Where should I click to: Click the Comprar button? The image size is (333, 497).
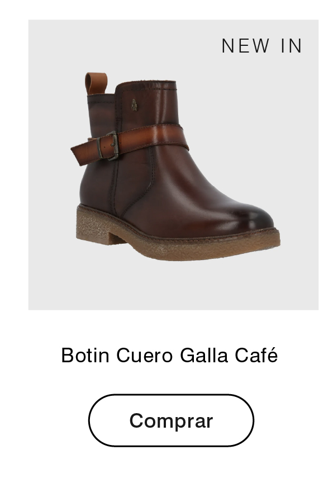(171, 420)
